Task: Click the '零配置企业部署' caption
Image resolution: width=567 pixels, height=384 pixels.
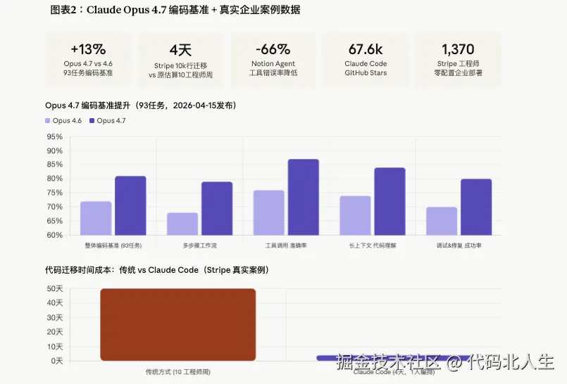Action: click(x=458, y=73)
